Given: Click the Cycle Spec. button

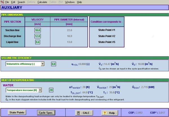Looking at the screenshot, I should point(46,113).
